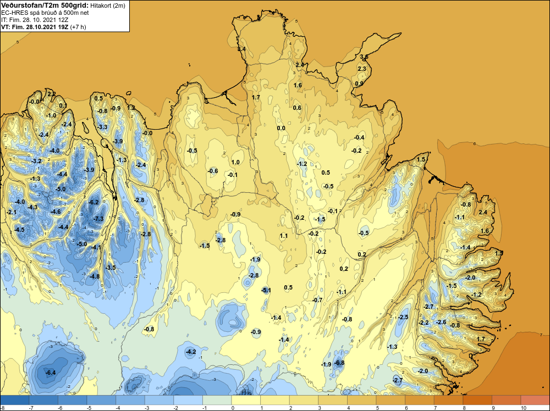Viewport: 550px width, 411px height.
Task: Select the 'Hitakort (2m)' label
Action: (108, 5)
